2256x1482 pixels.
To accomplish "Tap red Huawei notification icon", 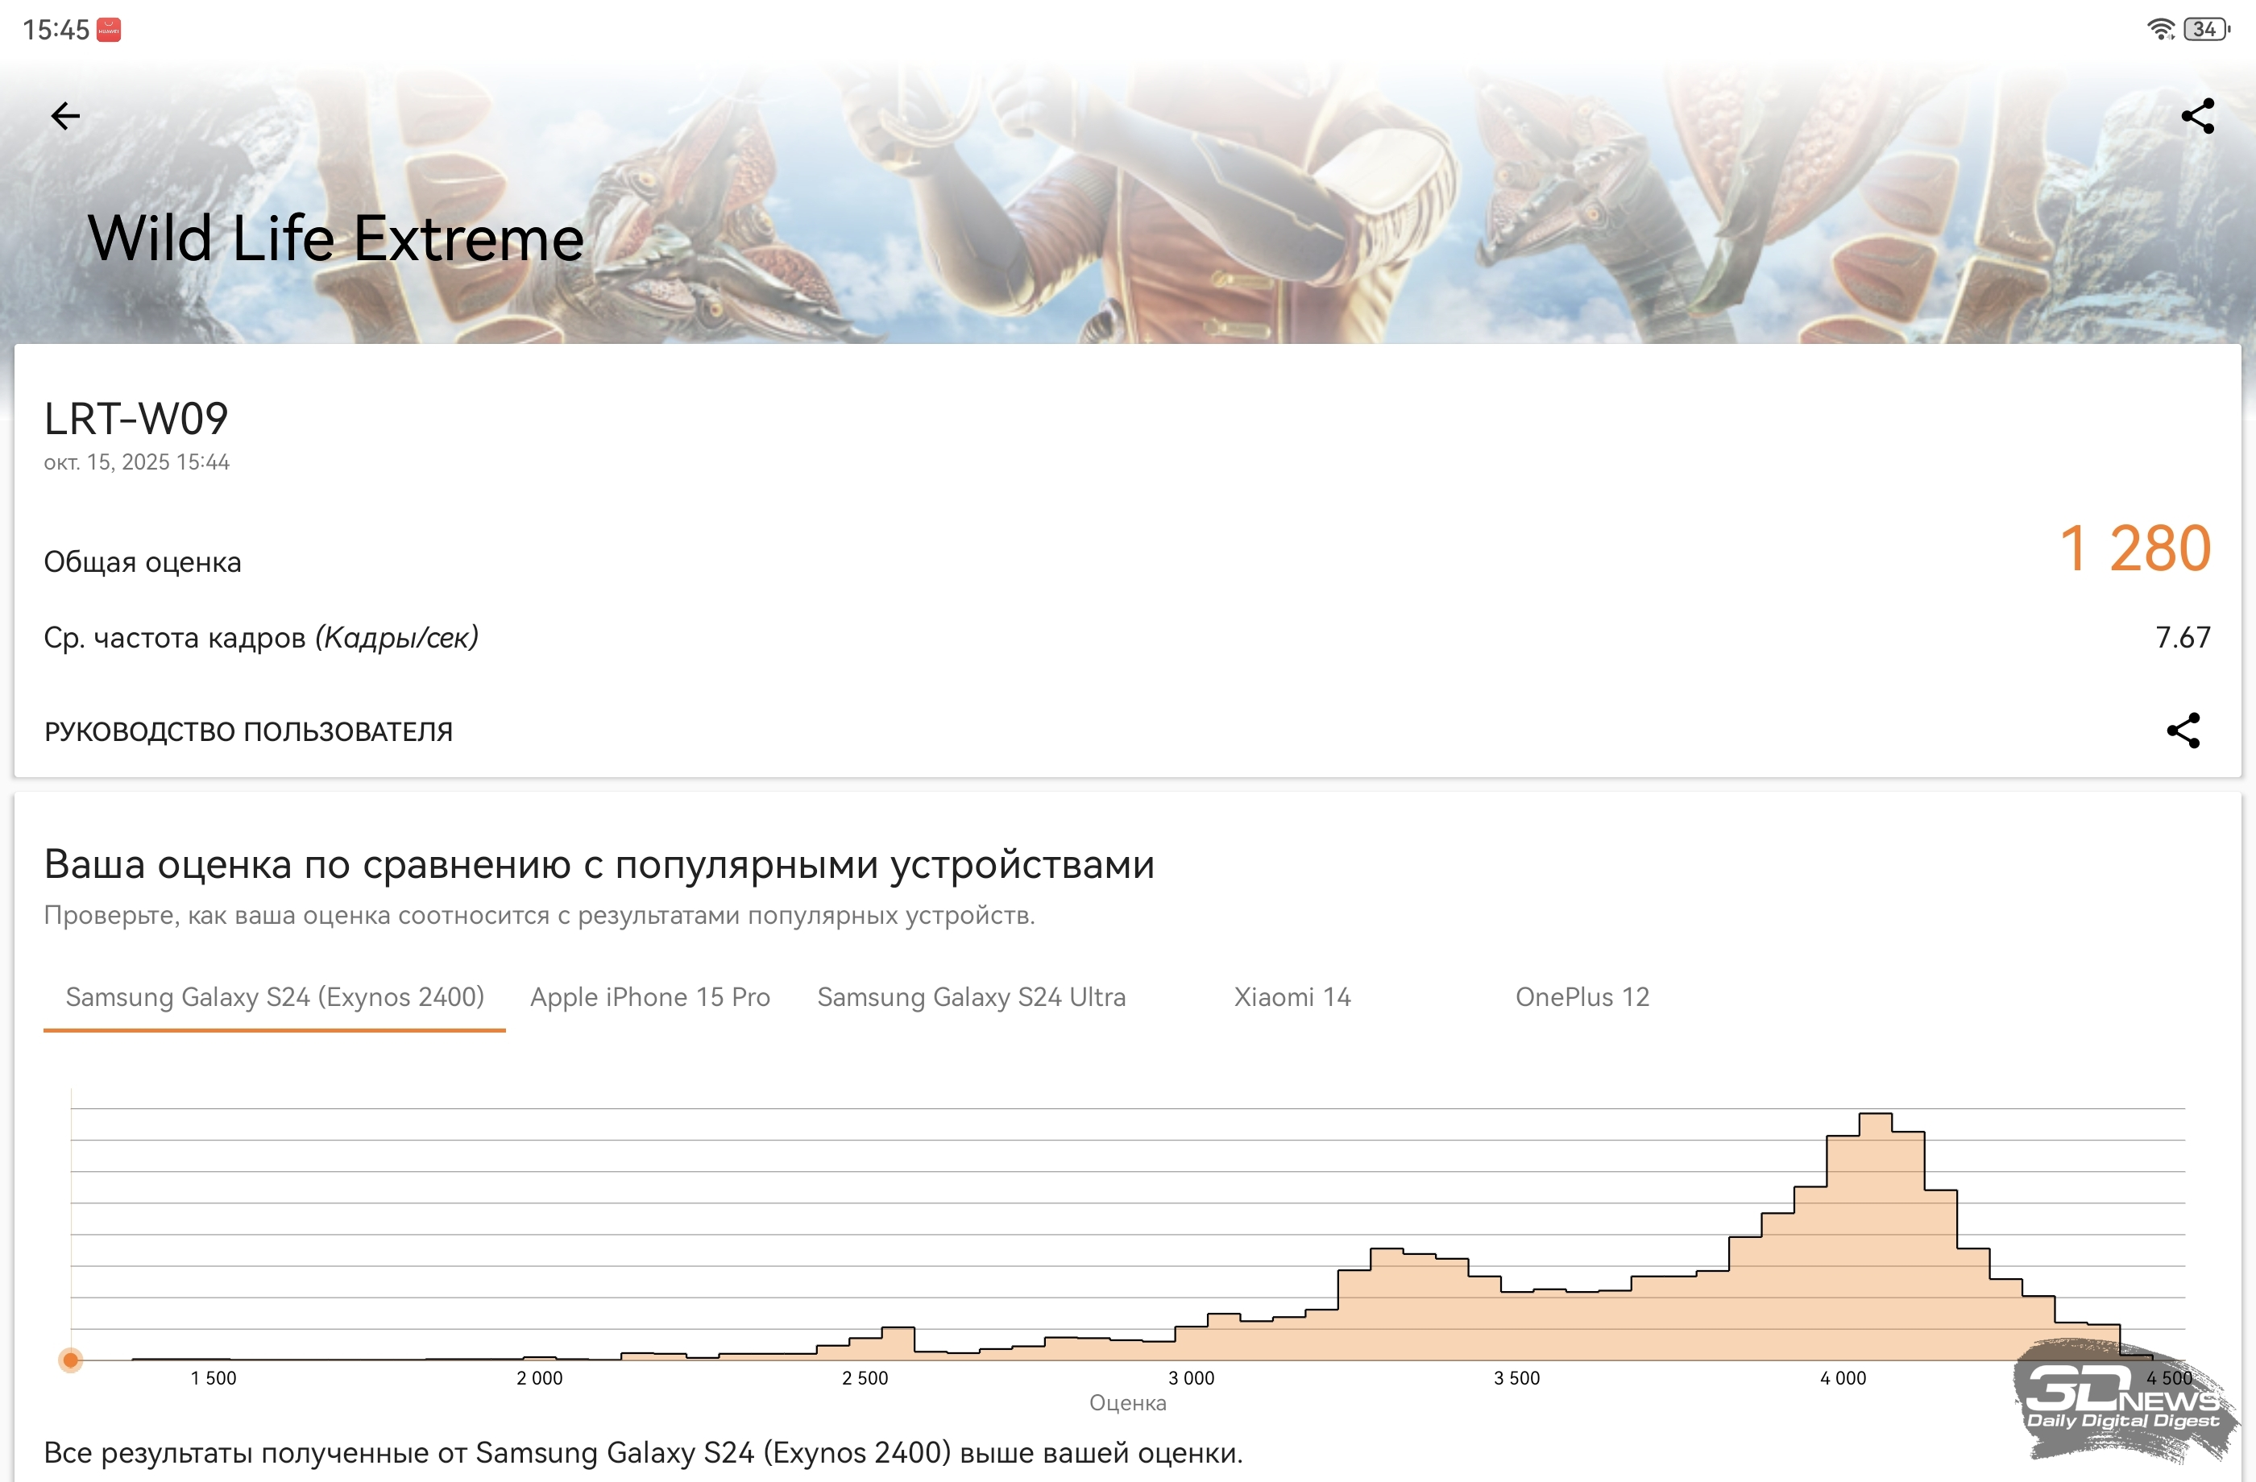I will pos(109,31).
